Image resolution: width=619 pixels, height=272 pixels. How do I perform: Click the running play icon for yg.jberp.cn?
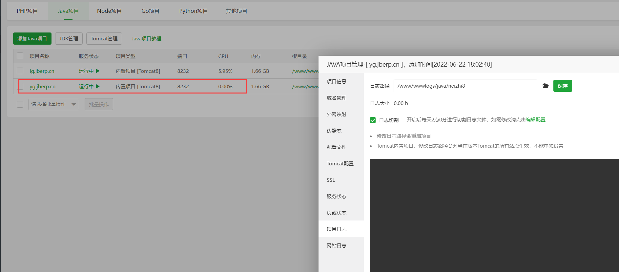pyautogui.click(x=97, y=86)
